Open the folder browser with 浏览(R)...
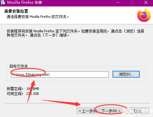The height and width of the screenshot is (117, 153). [126, 74]
